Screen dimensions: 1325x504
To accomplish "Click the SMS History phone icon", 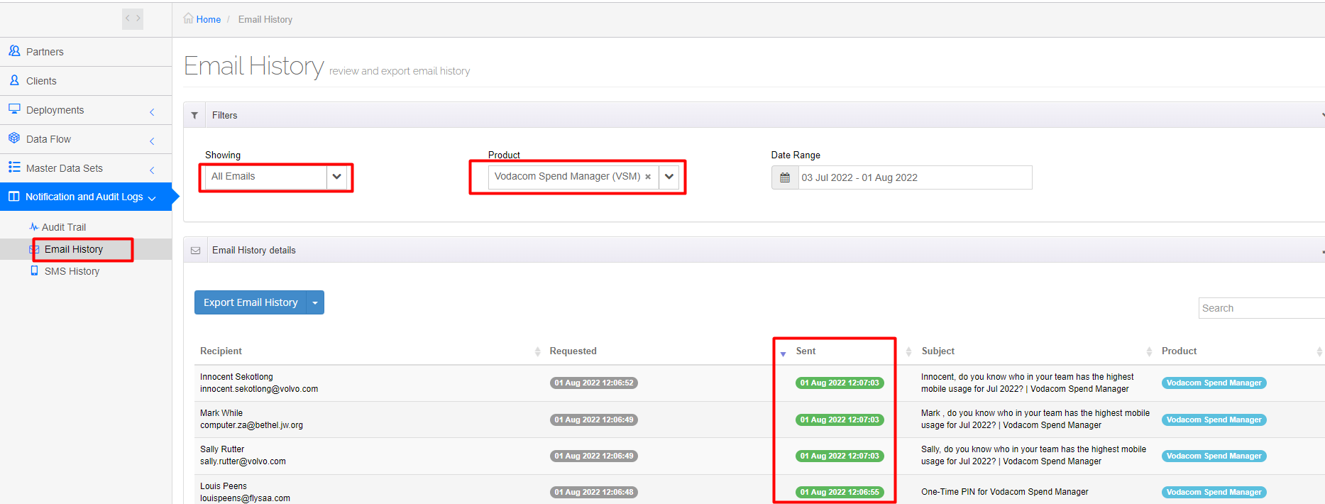I will click(34, 270).
